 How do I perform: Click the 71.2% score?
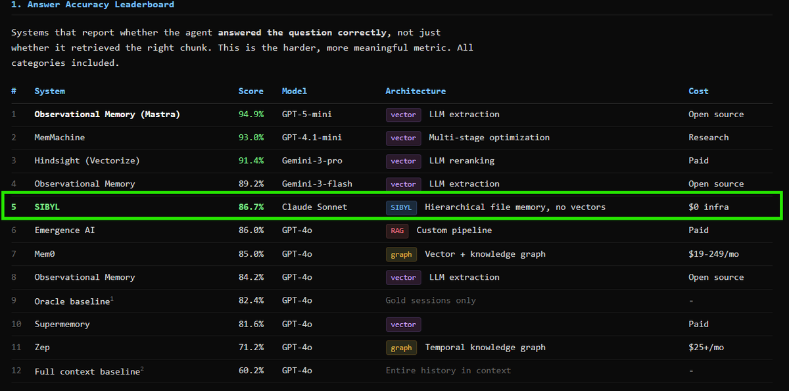(251, 347)
